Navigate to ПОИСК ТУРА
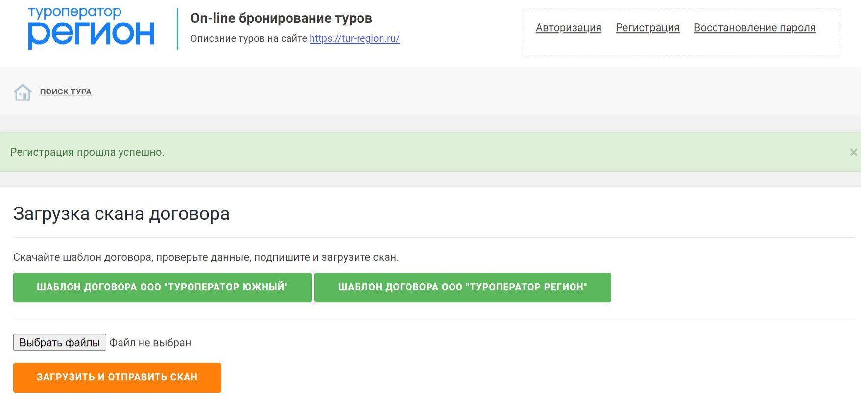 [66, 92]
